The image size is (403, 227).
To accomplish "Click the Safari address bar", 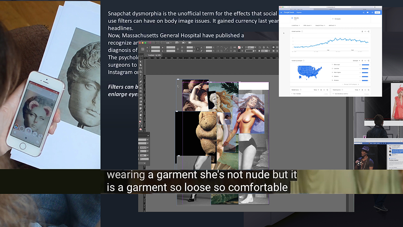I will point(330,7).
